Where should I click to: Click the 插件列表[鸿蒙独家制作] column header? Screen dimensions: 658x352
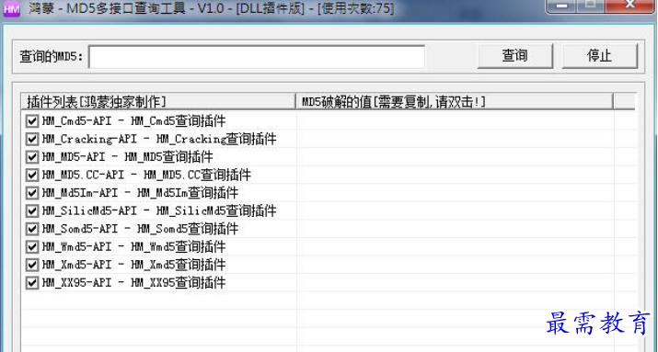pos(158,101)
